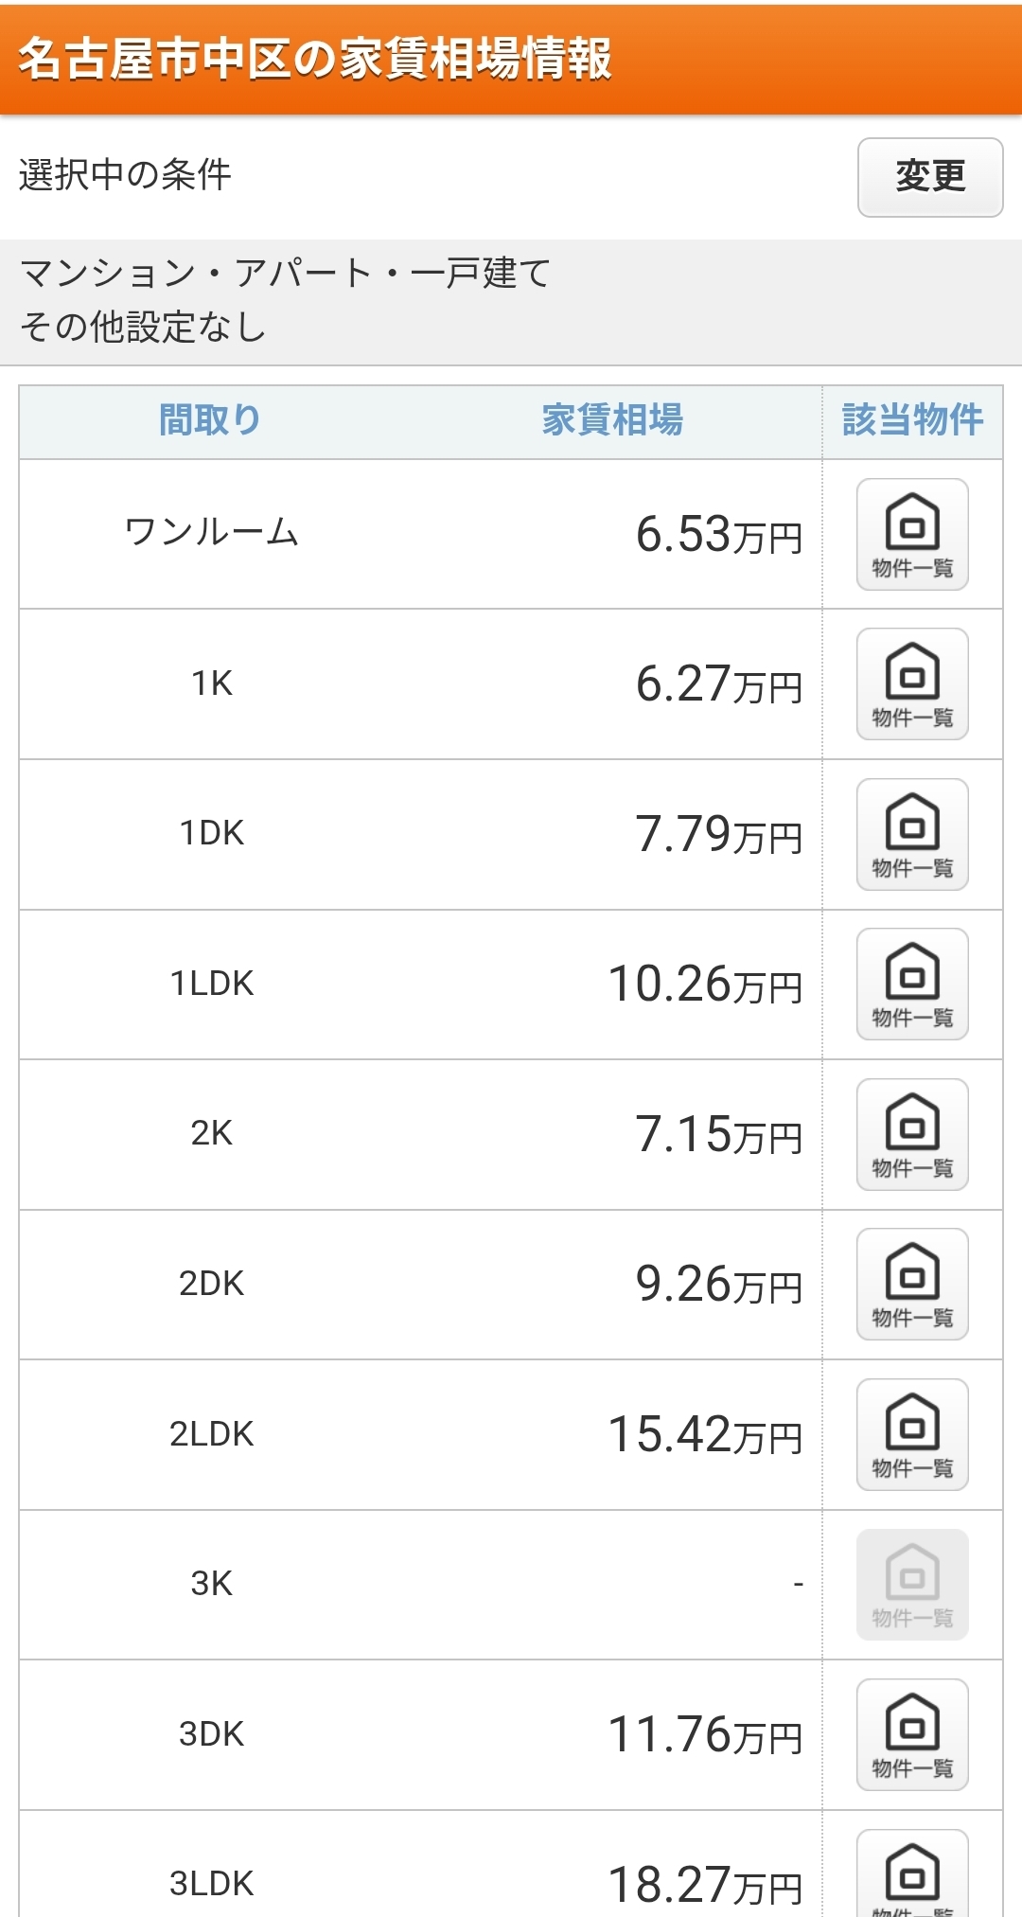Image resolution: width=1022 pixels, height=1917 pixels.
Task: Click the 名古屋市中区の家賃相場情報 page title
Action: coord(315,59)
